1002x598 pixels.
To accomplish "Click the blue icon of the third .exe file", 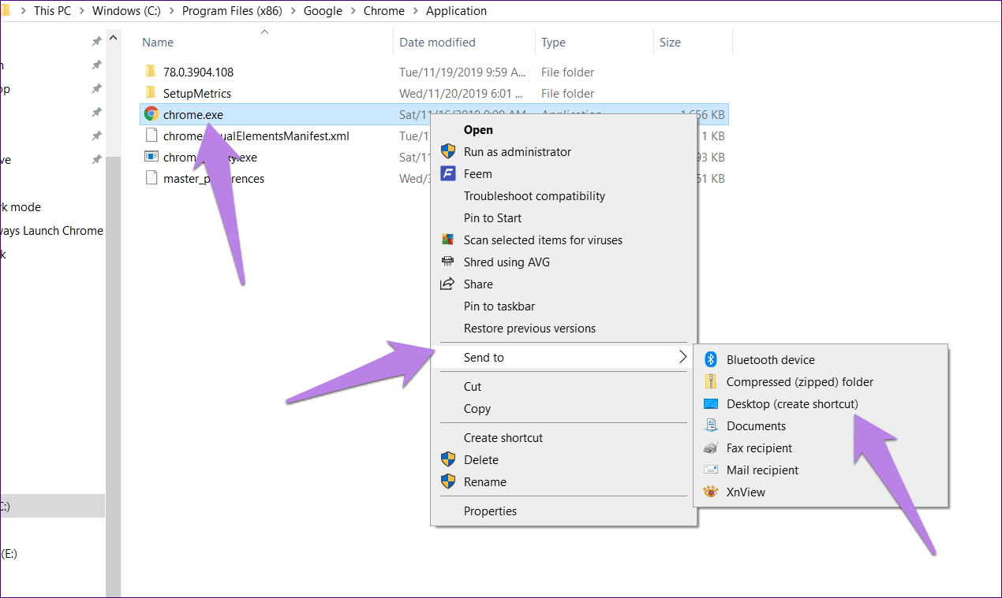I will tap(151, 157).
